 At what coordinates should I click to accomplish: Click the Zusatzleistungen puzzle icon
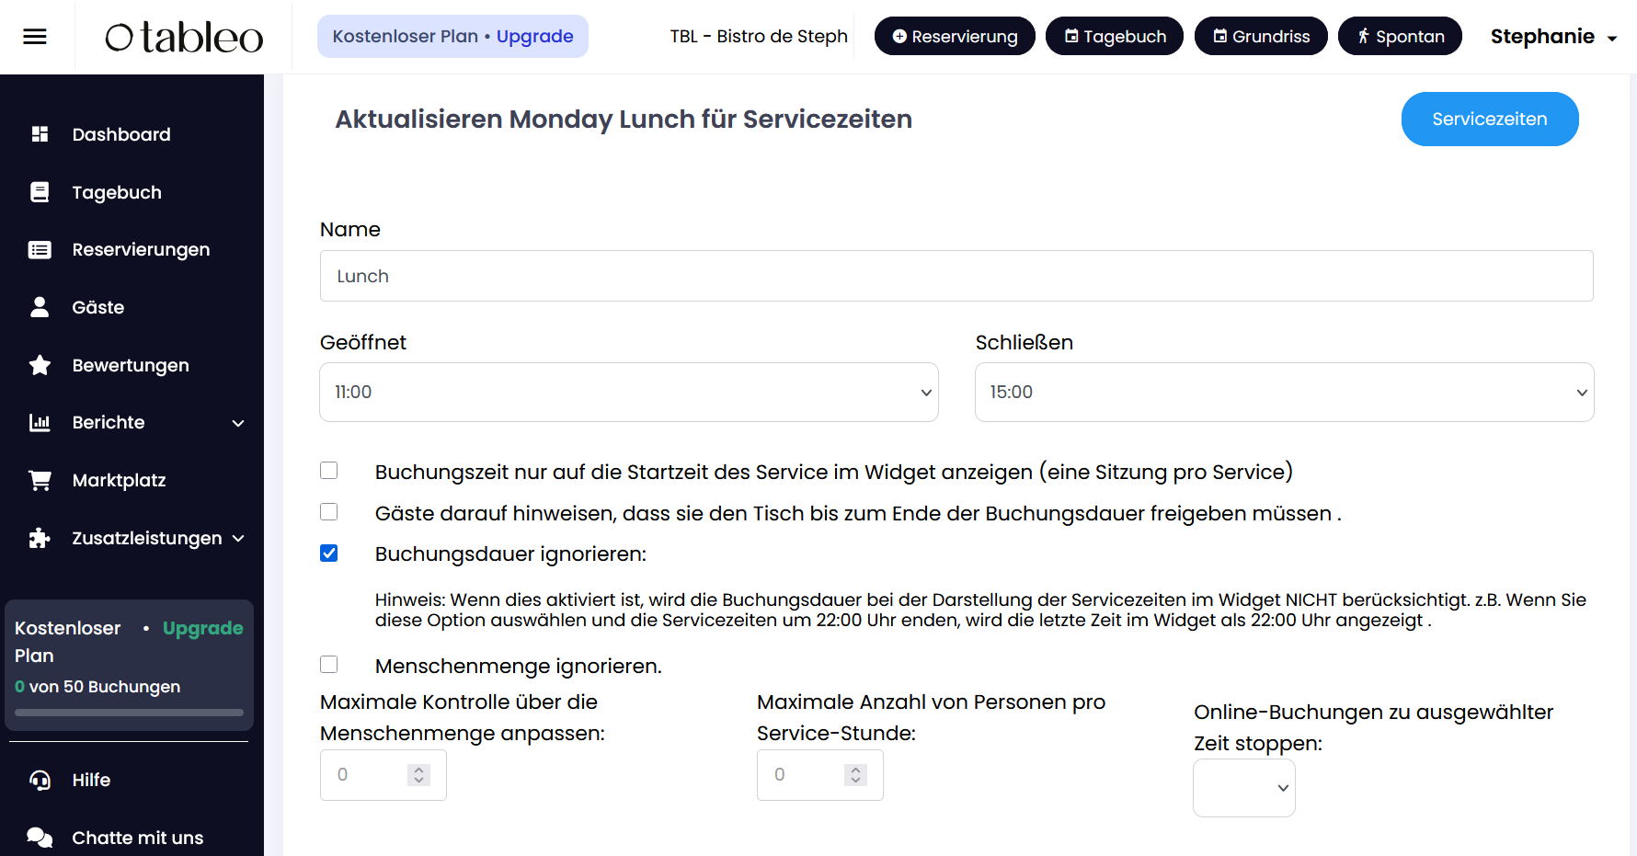point(40,538)
